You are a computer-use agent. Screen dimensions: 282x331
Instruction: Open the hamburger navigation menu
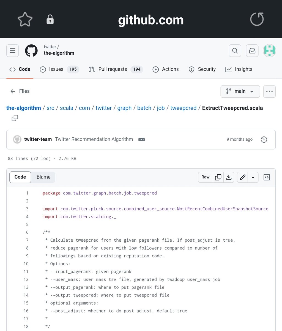(x=13, y=51)
